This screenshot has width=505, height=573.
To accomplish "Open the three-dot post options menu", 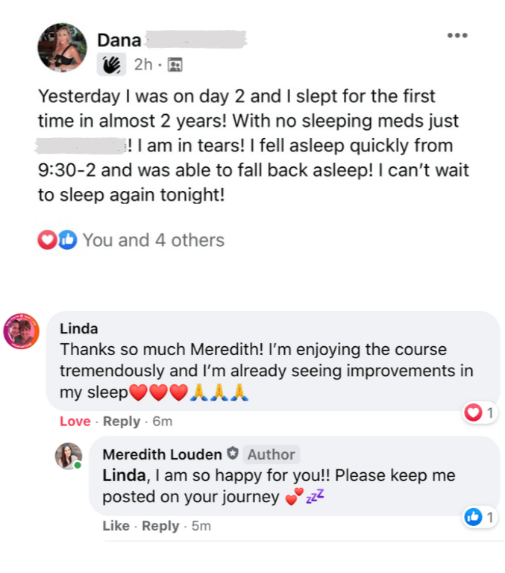I will pos(457,36).
